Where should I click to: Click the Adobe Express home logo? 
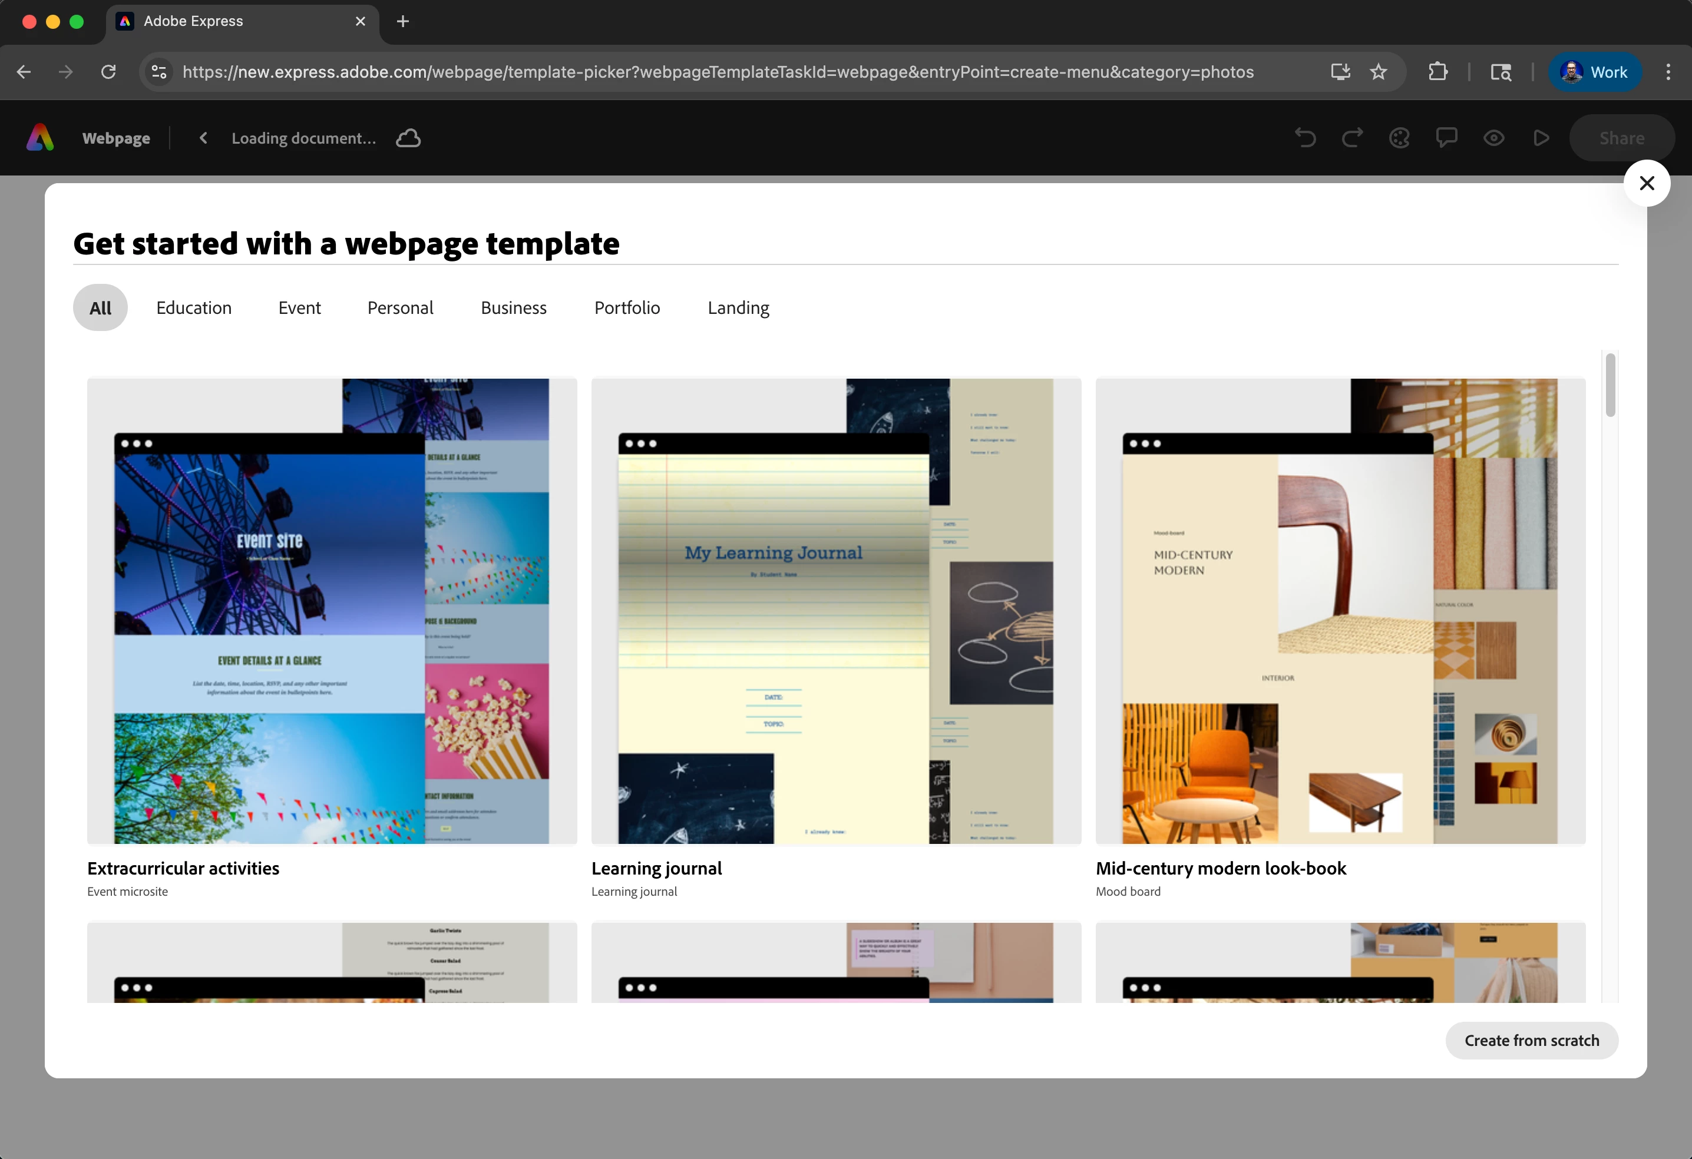pos(40,138)
